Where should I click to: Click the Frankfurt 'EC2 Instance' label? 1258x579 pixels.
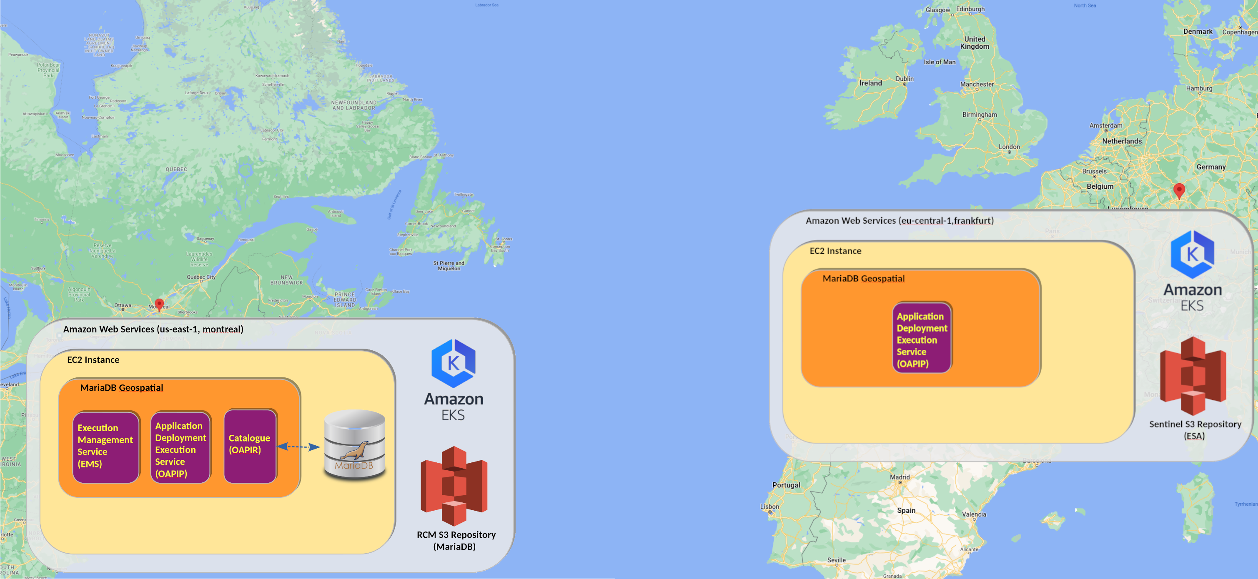coord(836,251)
